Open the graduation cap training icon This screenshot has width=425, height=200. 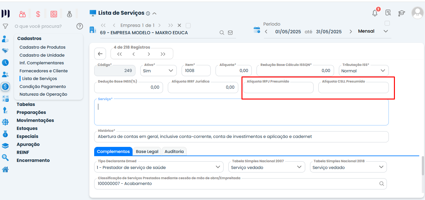401,13
